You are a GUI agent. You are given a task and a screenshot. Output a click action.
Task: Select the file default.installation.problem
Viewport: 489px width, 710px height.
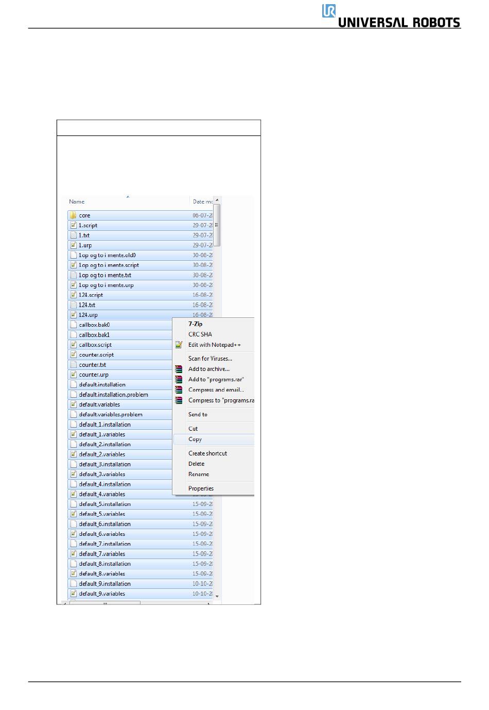point(120,395)
